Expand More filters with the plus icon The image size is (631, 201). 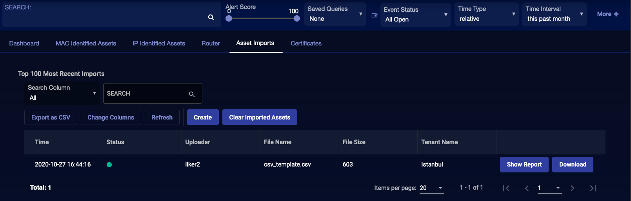[x=607, y=14]
